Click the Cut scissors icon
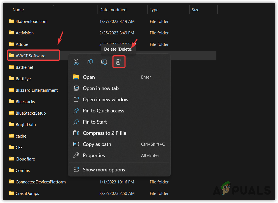Screen dimensions: 278x203 pos(76,62)
